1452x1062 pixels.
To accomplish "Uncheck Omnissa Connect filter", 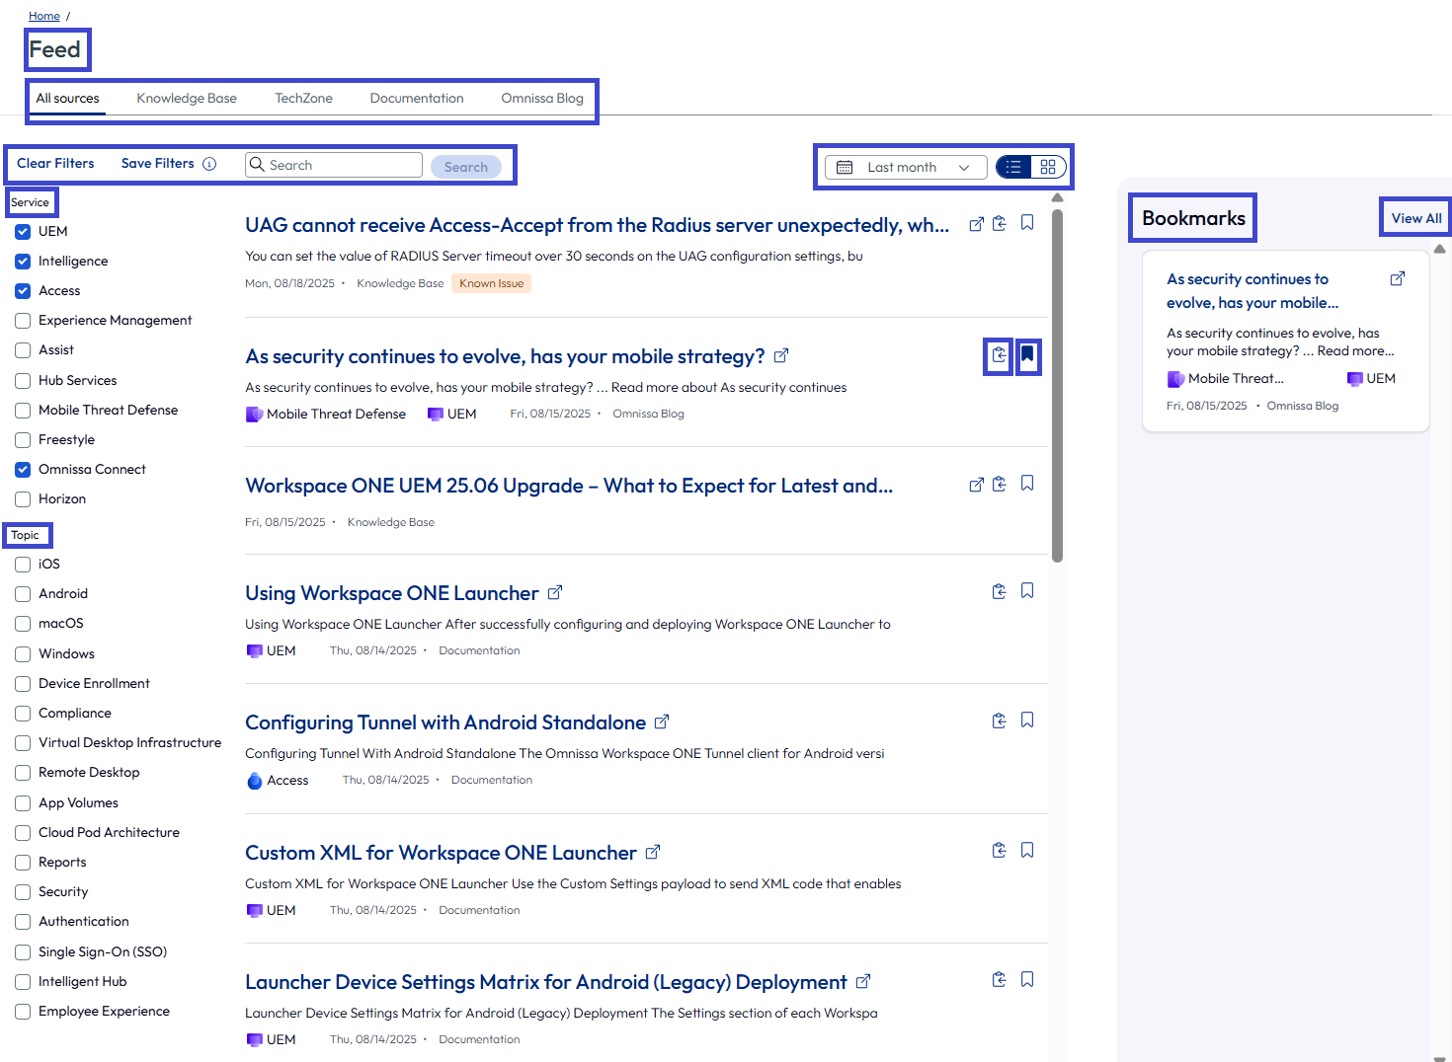I will pyautogui.click(x=23, y=470).
